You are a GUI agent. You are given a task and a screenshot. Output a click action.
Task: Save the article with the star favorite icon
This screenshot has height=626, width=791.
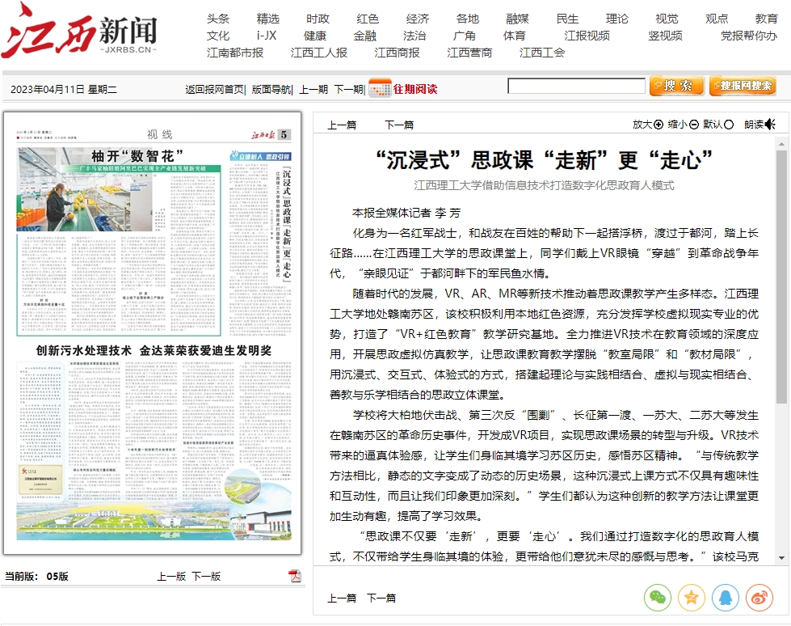(691, 597)
